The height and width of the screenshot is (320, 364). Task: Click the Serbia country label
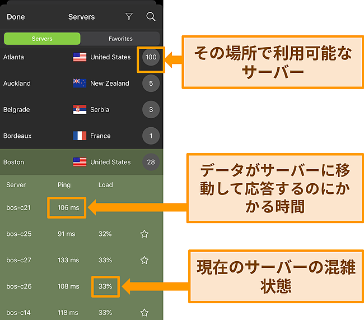(100, 109)
